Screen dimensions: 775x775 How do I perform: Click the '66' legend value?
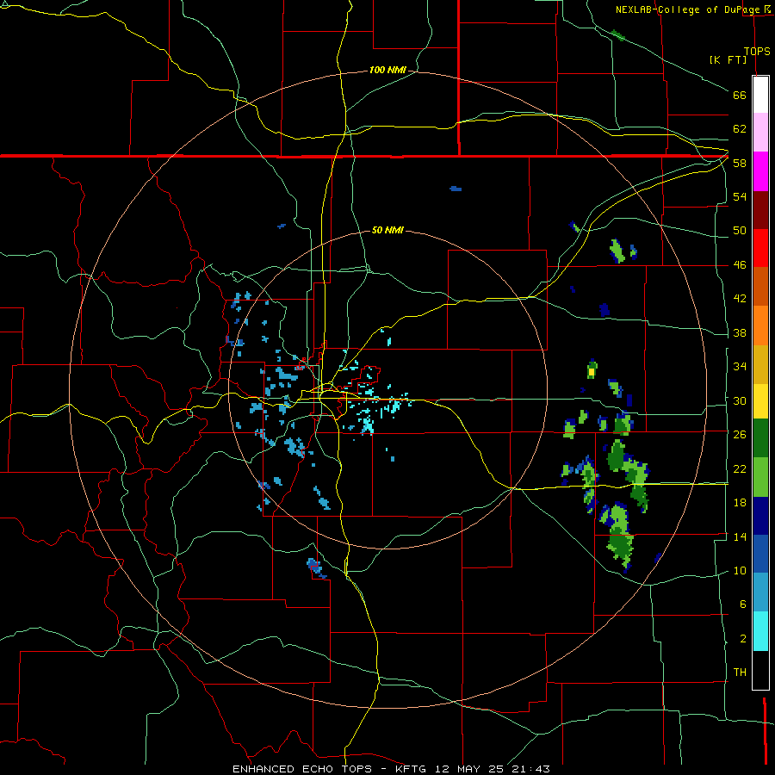(740, 96)
